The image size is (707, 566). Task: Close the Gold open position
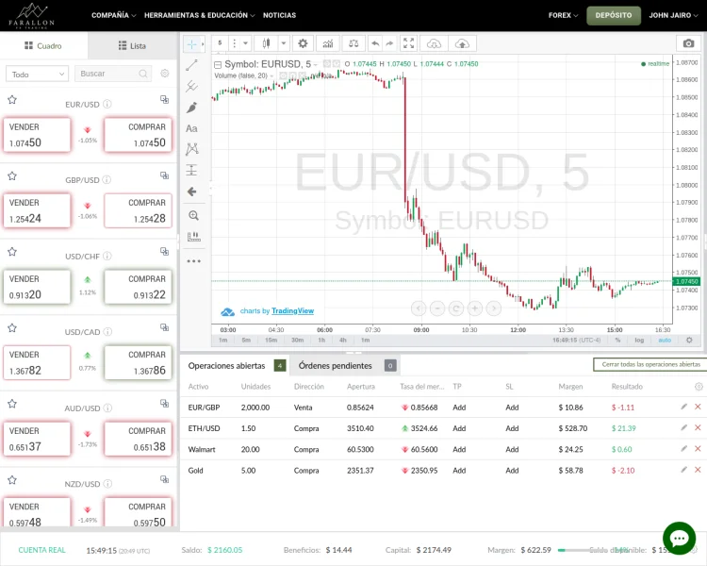pos(698,470)
